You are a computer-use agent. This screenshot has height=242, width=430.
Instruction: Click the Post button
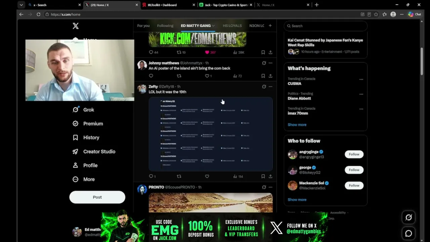point(97,197)
